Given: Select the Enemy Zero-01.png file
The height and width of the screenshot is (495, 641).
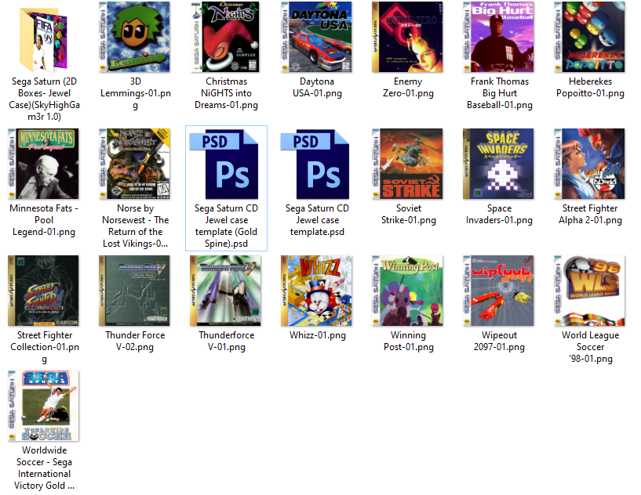Looking at the screenshot, I should click(408, 37).
